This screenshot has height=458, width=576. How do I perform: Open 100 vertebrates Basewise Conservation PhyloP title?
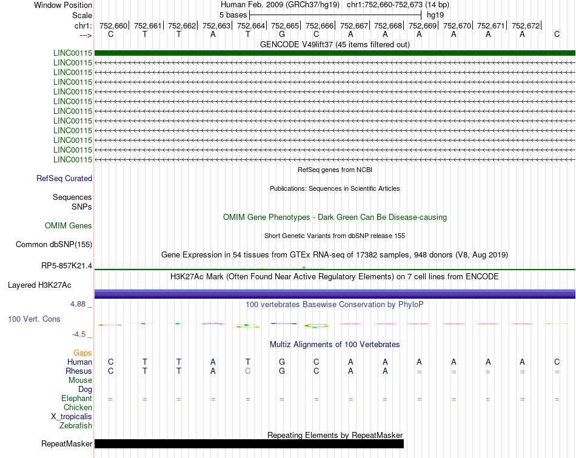[x=335, y=304]
